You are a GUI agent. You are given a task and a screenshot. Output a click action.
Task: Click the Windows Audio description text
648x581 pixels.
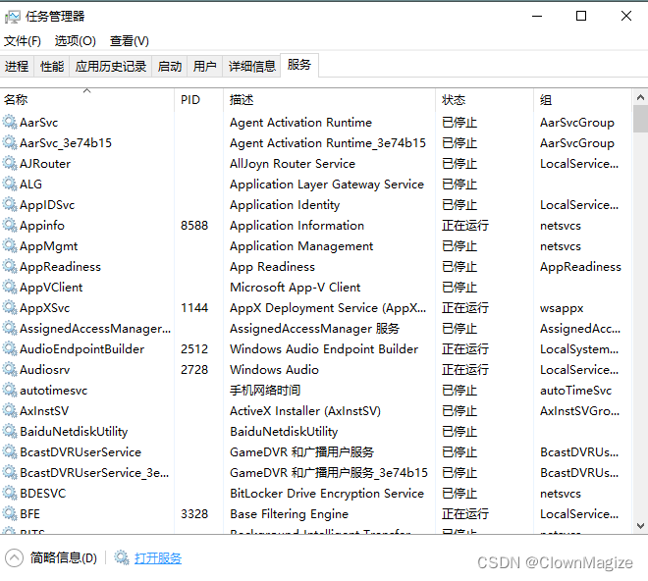pyautogui.click(x=274, y=370)
